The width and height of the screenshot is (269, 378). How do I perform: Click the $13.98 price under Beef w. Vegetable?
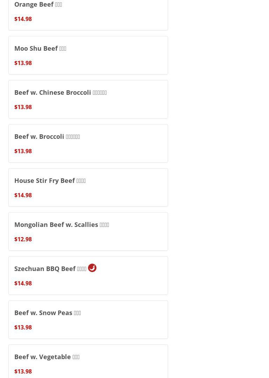click(x=23, y=371)
